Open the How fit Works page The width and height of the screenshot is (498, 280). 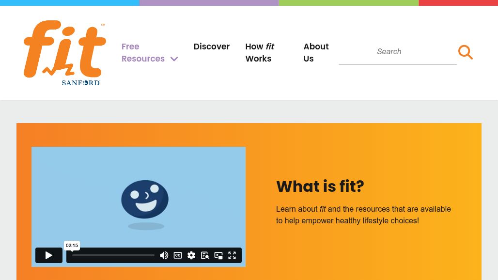[260, 52]
